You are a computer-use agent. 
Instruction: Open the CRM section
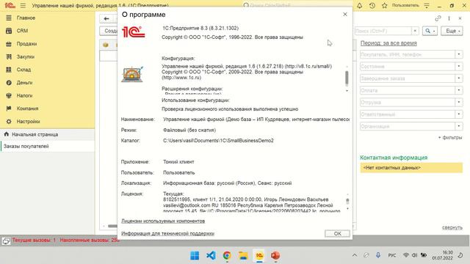[x=22, y=31]
